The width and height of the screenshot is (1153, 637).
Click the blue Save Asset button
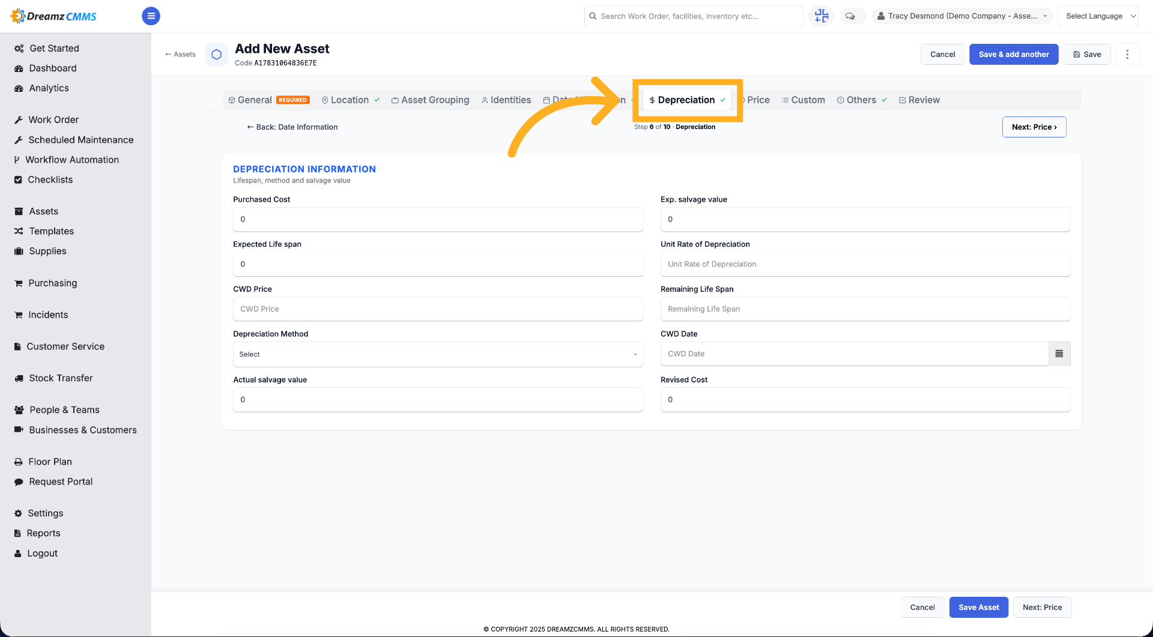pos(979,608)
